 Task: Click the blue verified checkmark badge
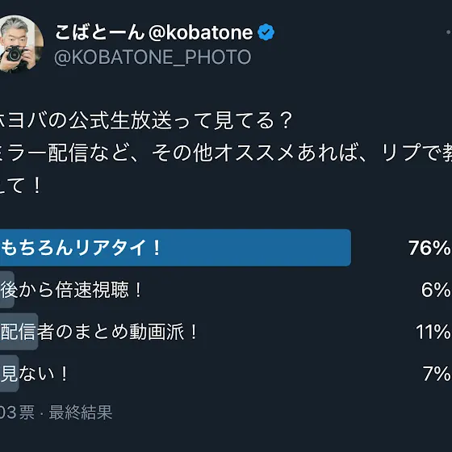click(266, 32)
